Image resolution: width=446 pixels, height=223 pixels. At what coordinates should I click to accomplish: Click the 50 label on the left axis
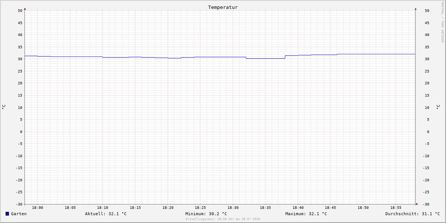(x=20, y=10)
